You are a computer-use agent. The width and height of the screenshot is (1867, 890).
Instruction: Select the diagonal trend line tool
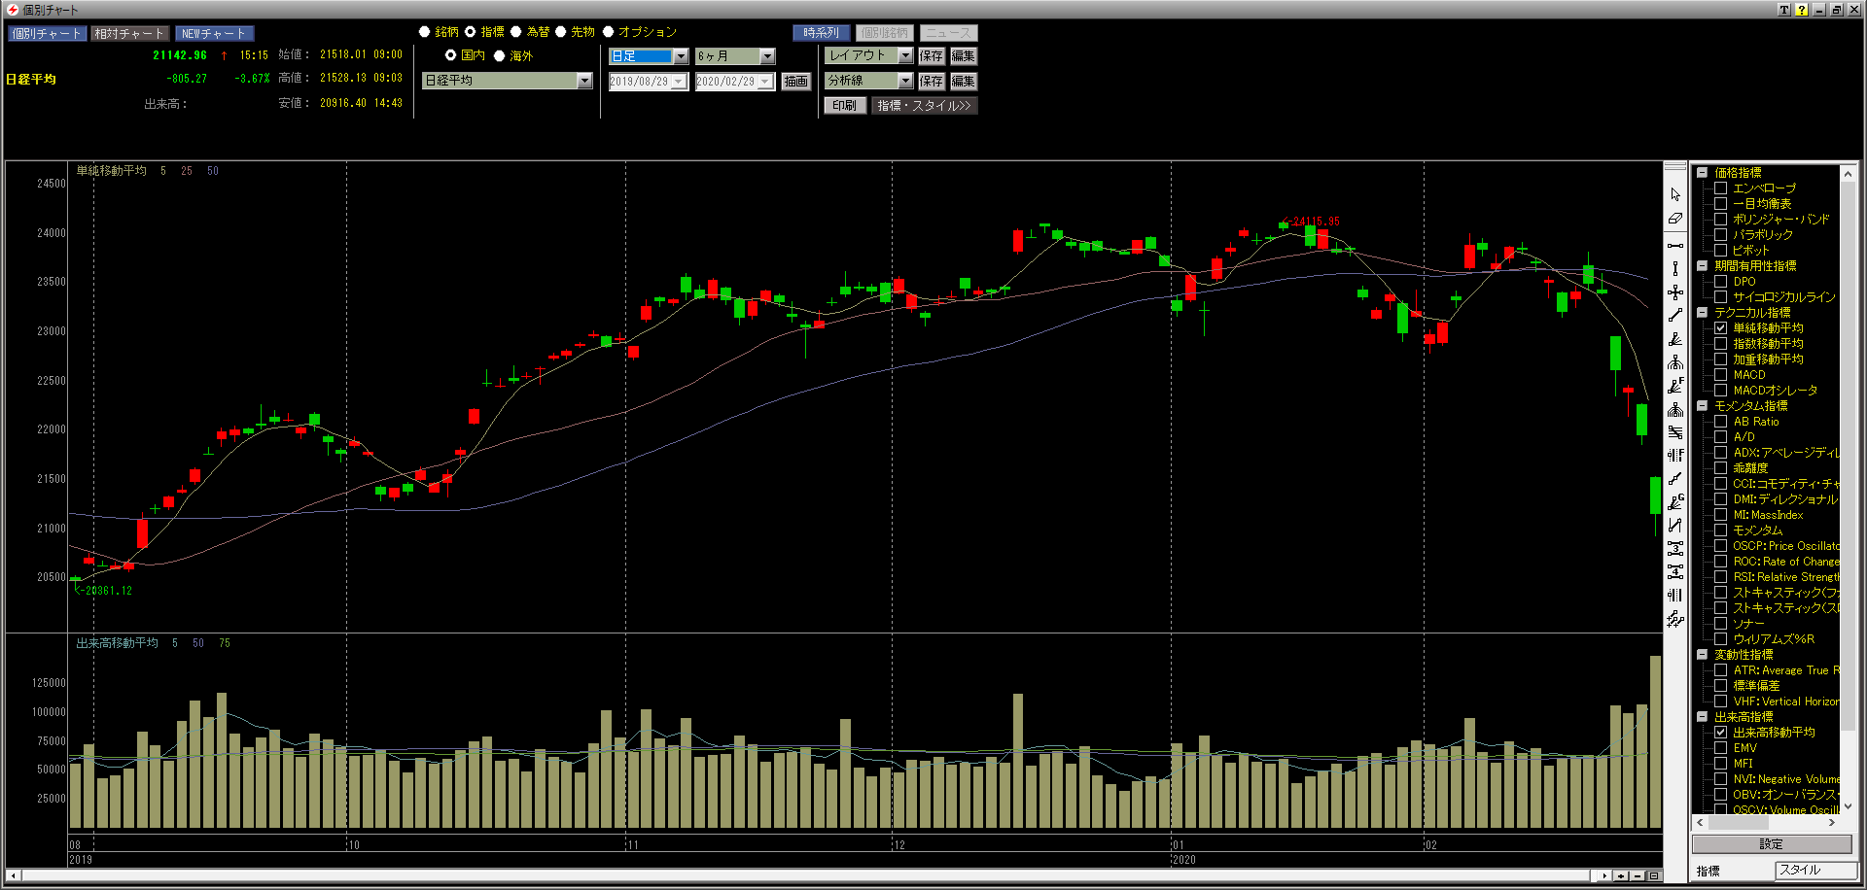1674,316
